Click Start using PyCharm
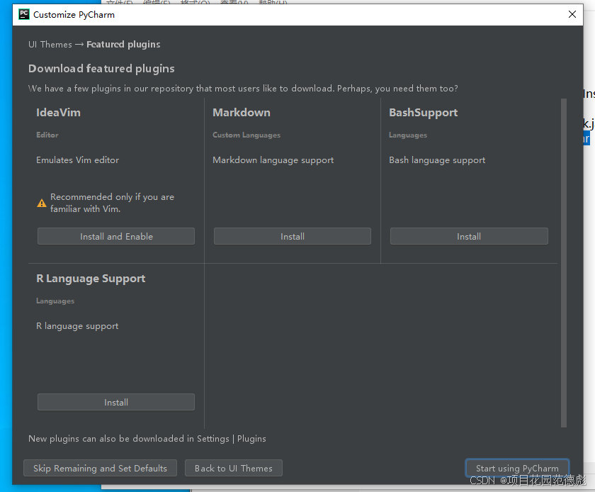Viewport: 595px width, 492px height. pyautogui.click(x=517, y=468)
